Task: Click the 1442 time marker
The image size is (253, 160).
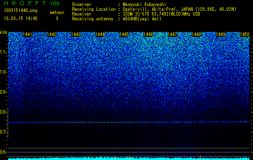Action: click(51, 34)
